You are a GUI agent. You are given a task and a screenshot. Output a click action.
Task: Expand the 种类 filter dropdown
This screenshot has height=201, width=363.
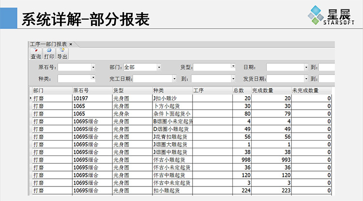click(x=93, y=78)
